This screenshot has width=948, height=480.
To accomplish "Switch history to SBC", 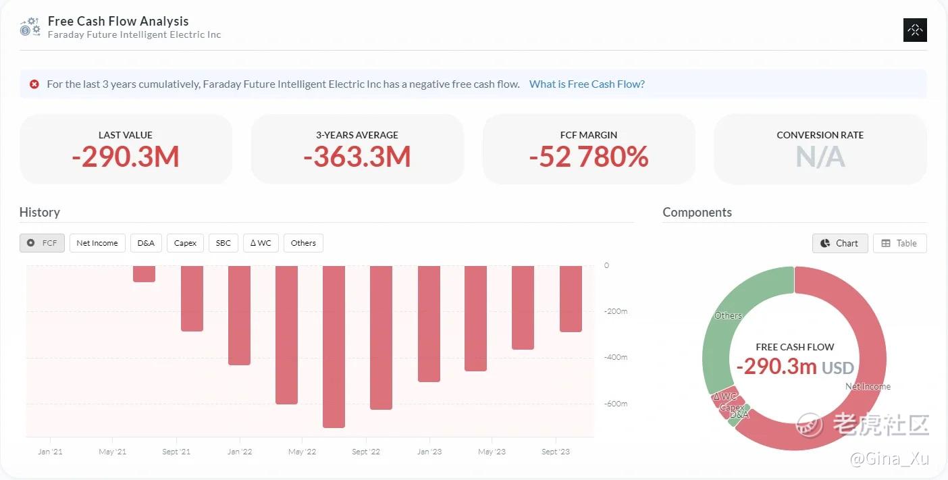I will point(223,243).
